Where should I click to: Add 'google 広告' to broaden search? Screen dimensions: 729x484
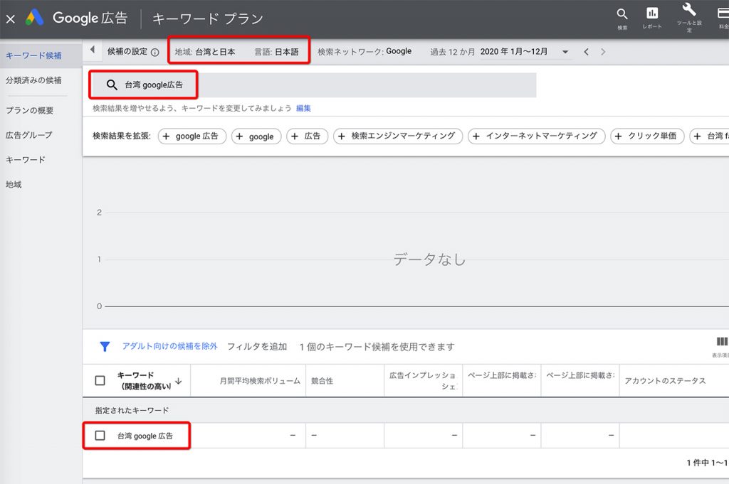pyautogui.click(x=192, y=136)
